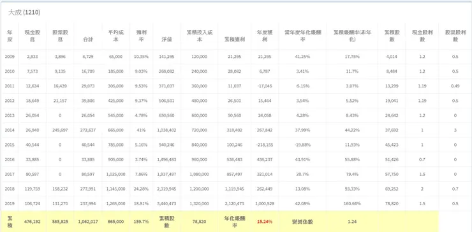Click stock dividend ratio 0.49

click(x=455, y=86)
